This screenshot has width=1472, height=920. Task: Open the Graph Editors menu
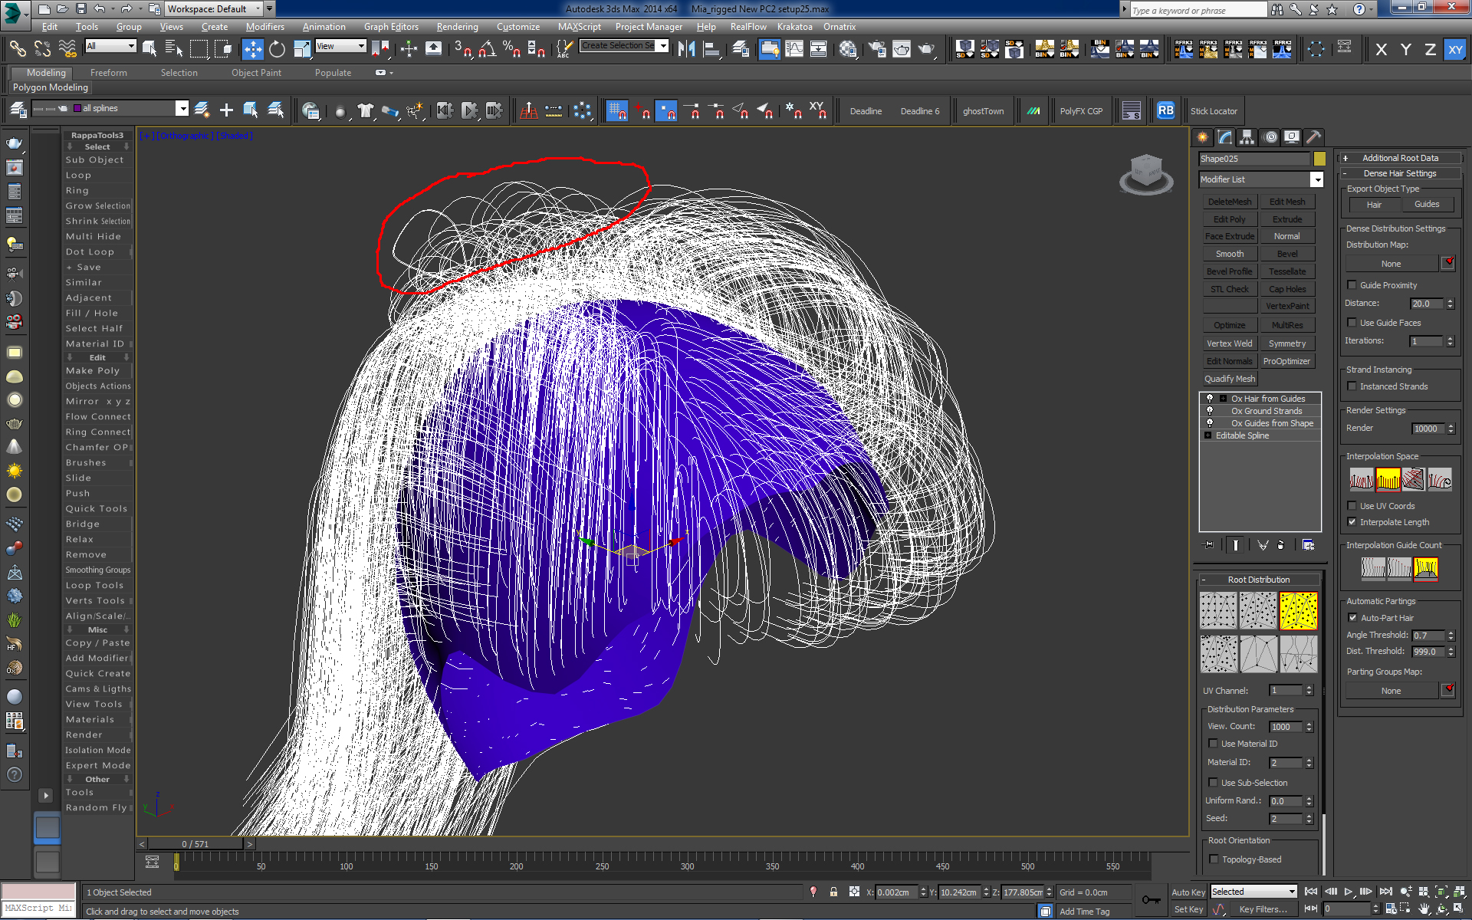click(391, 27)
